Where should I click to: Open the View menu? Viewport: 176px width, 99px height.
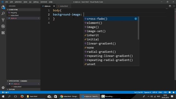[25, 2]
